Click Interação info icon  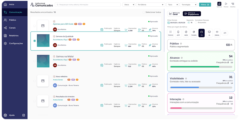point(183,99)
